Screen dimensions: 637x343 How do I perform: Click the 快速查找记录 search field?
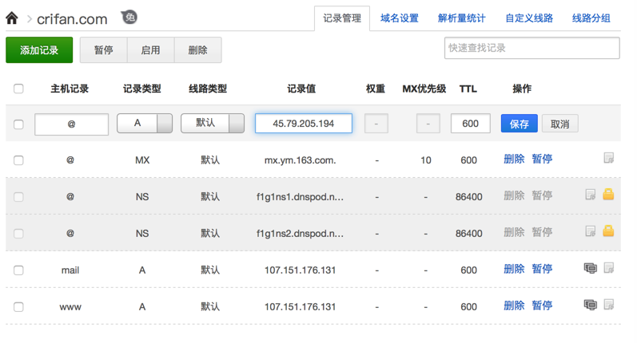[x=531, y=48]
